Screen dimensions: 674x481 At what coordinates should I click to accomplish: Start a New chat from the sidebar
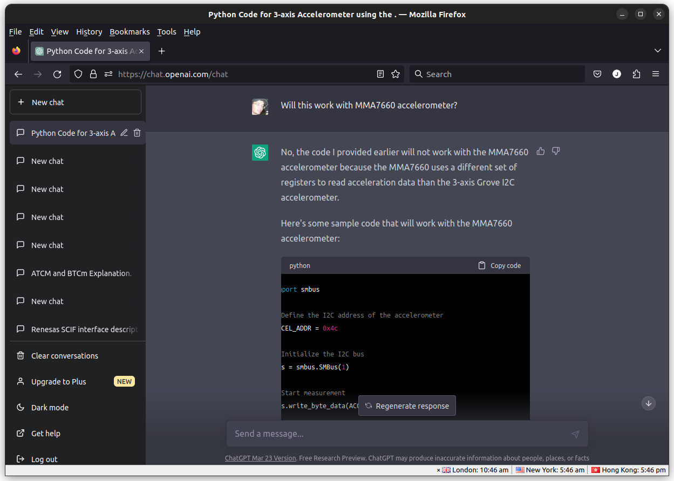(76, 102)
